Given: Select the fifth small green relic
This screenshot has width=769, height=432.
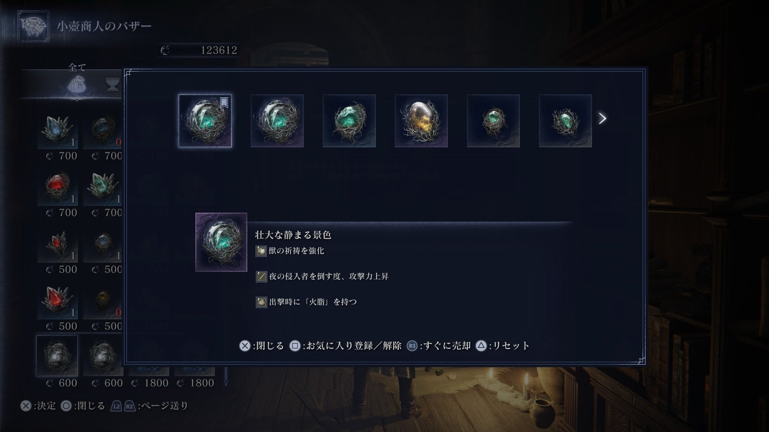Looking at the screenshot, I should (493, 121).
